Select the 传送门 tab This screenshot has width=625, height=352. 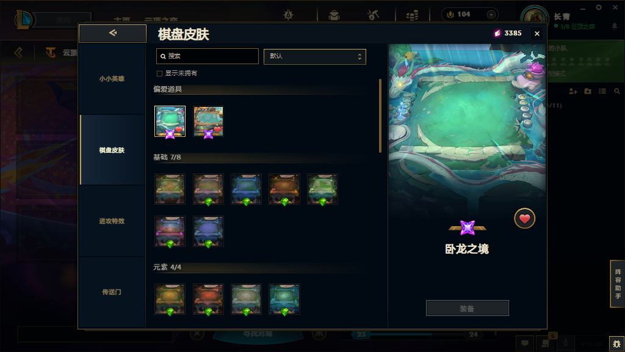click(112, 292)
